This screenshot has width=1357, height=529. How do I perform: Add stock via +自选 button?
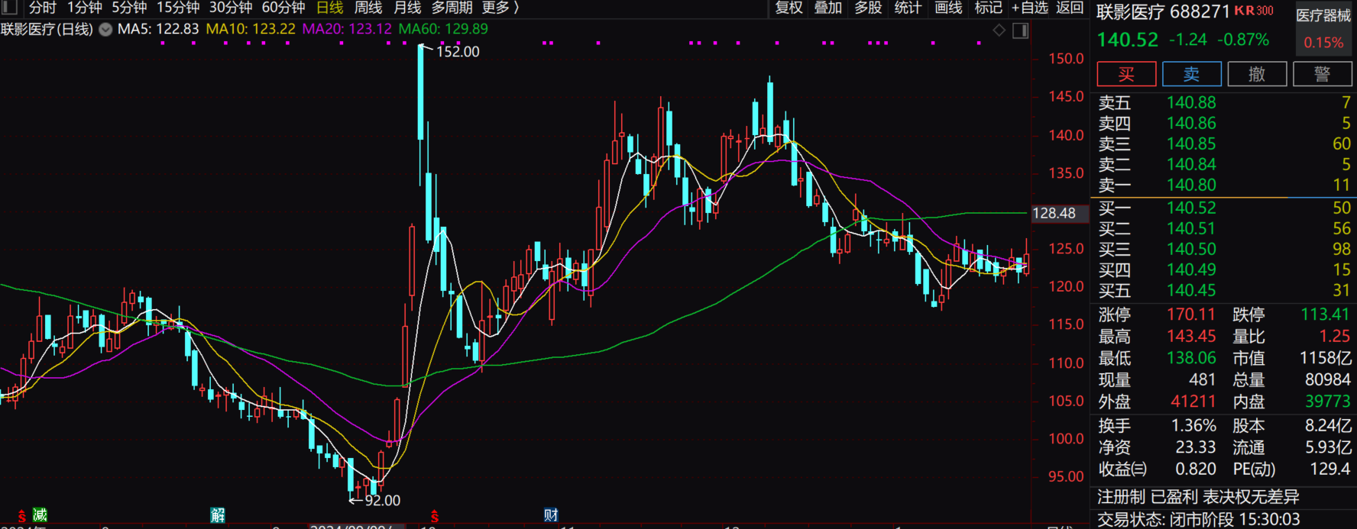click(1029, 8)
